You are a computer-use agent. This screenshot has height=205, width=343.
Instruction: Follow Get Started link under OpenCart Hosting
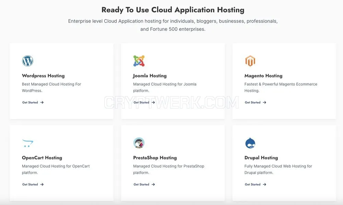[x=33, y=184]
